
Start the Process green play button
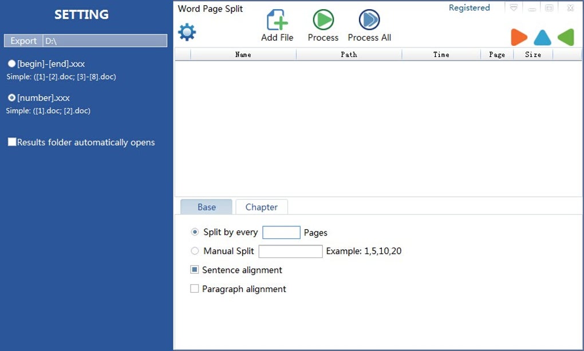[323, 19]
